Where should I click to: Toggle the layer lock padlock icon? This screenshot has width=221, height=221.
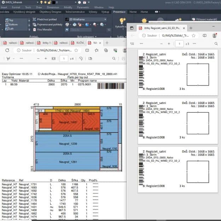[x=50, y=2]
